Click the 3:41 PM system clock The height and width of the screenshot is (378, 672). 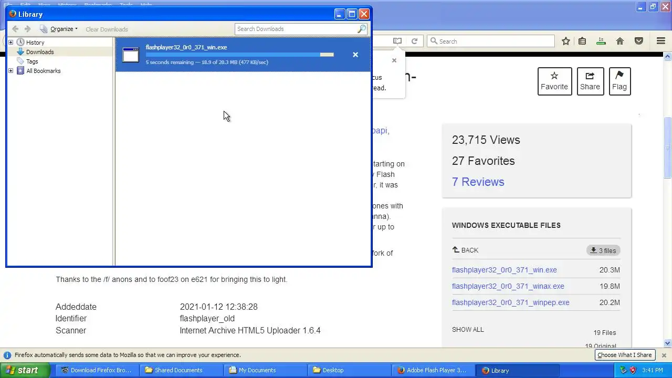[653, 371]
